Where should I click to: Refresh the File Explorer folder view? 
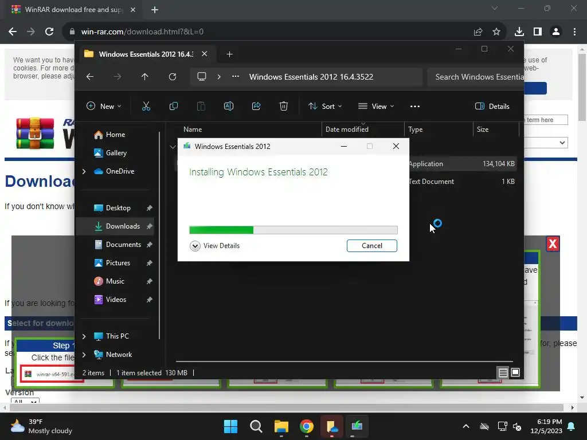pos(173,77)
